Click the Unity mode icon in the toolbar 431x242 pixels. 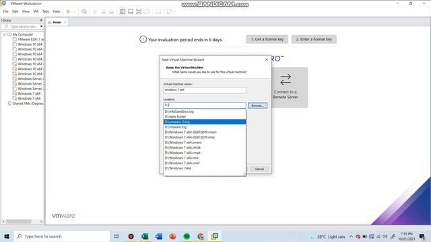tap(147, 11)
